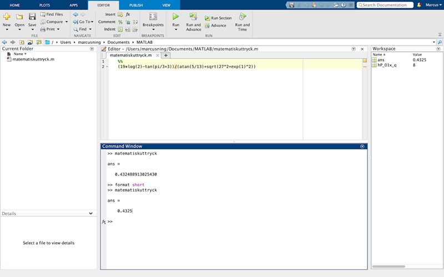Click the Search Documentation field
Screen dimensions: 444x277
click(x=386, y=5)
